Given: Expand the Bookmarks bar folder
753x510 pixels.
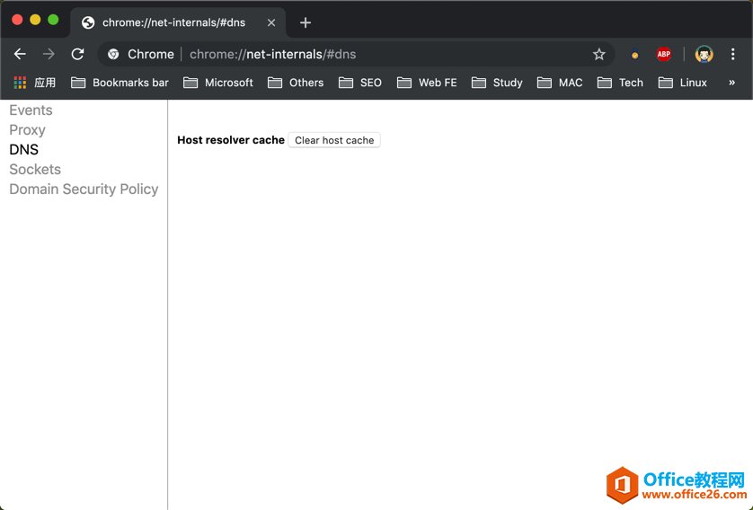Looking at the screenshot, I should [120, 83].
